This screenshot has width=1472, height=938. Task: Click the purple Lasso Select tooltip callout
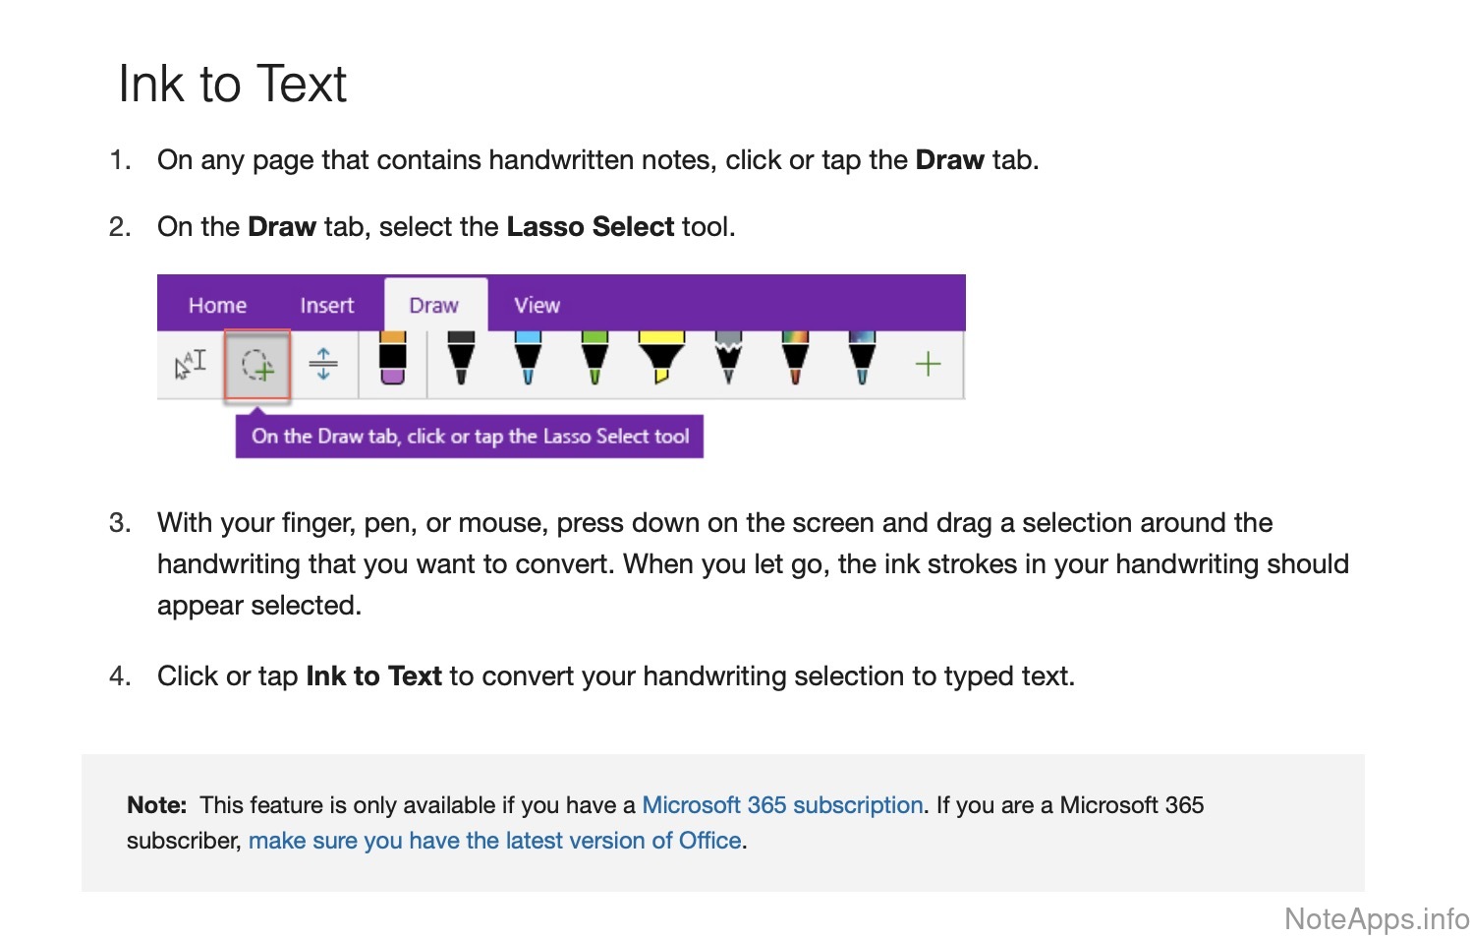tap(470, 437)
